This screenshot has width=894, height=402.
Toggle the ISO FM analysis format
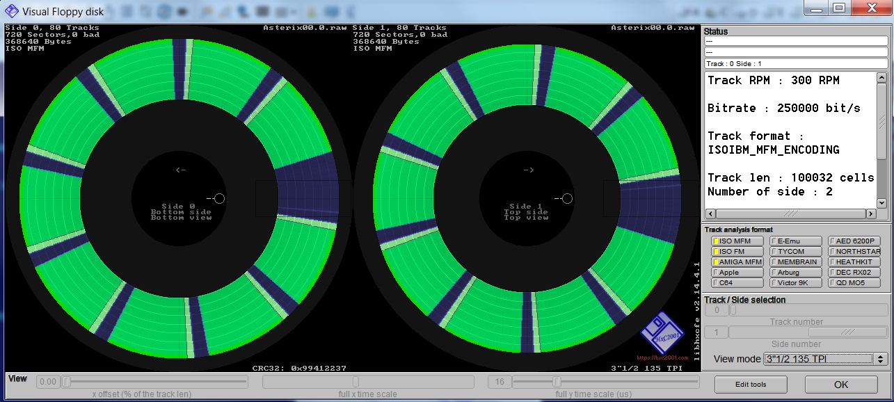point(737,251)
